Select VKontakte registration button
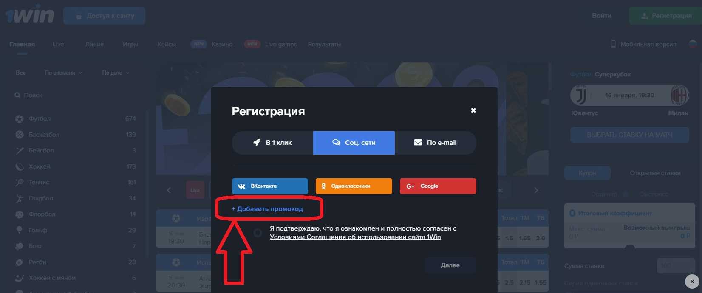Viewport: 702px width, 293px height. 270,186
